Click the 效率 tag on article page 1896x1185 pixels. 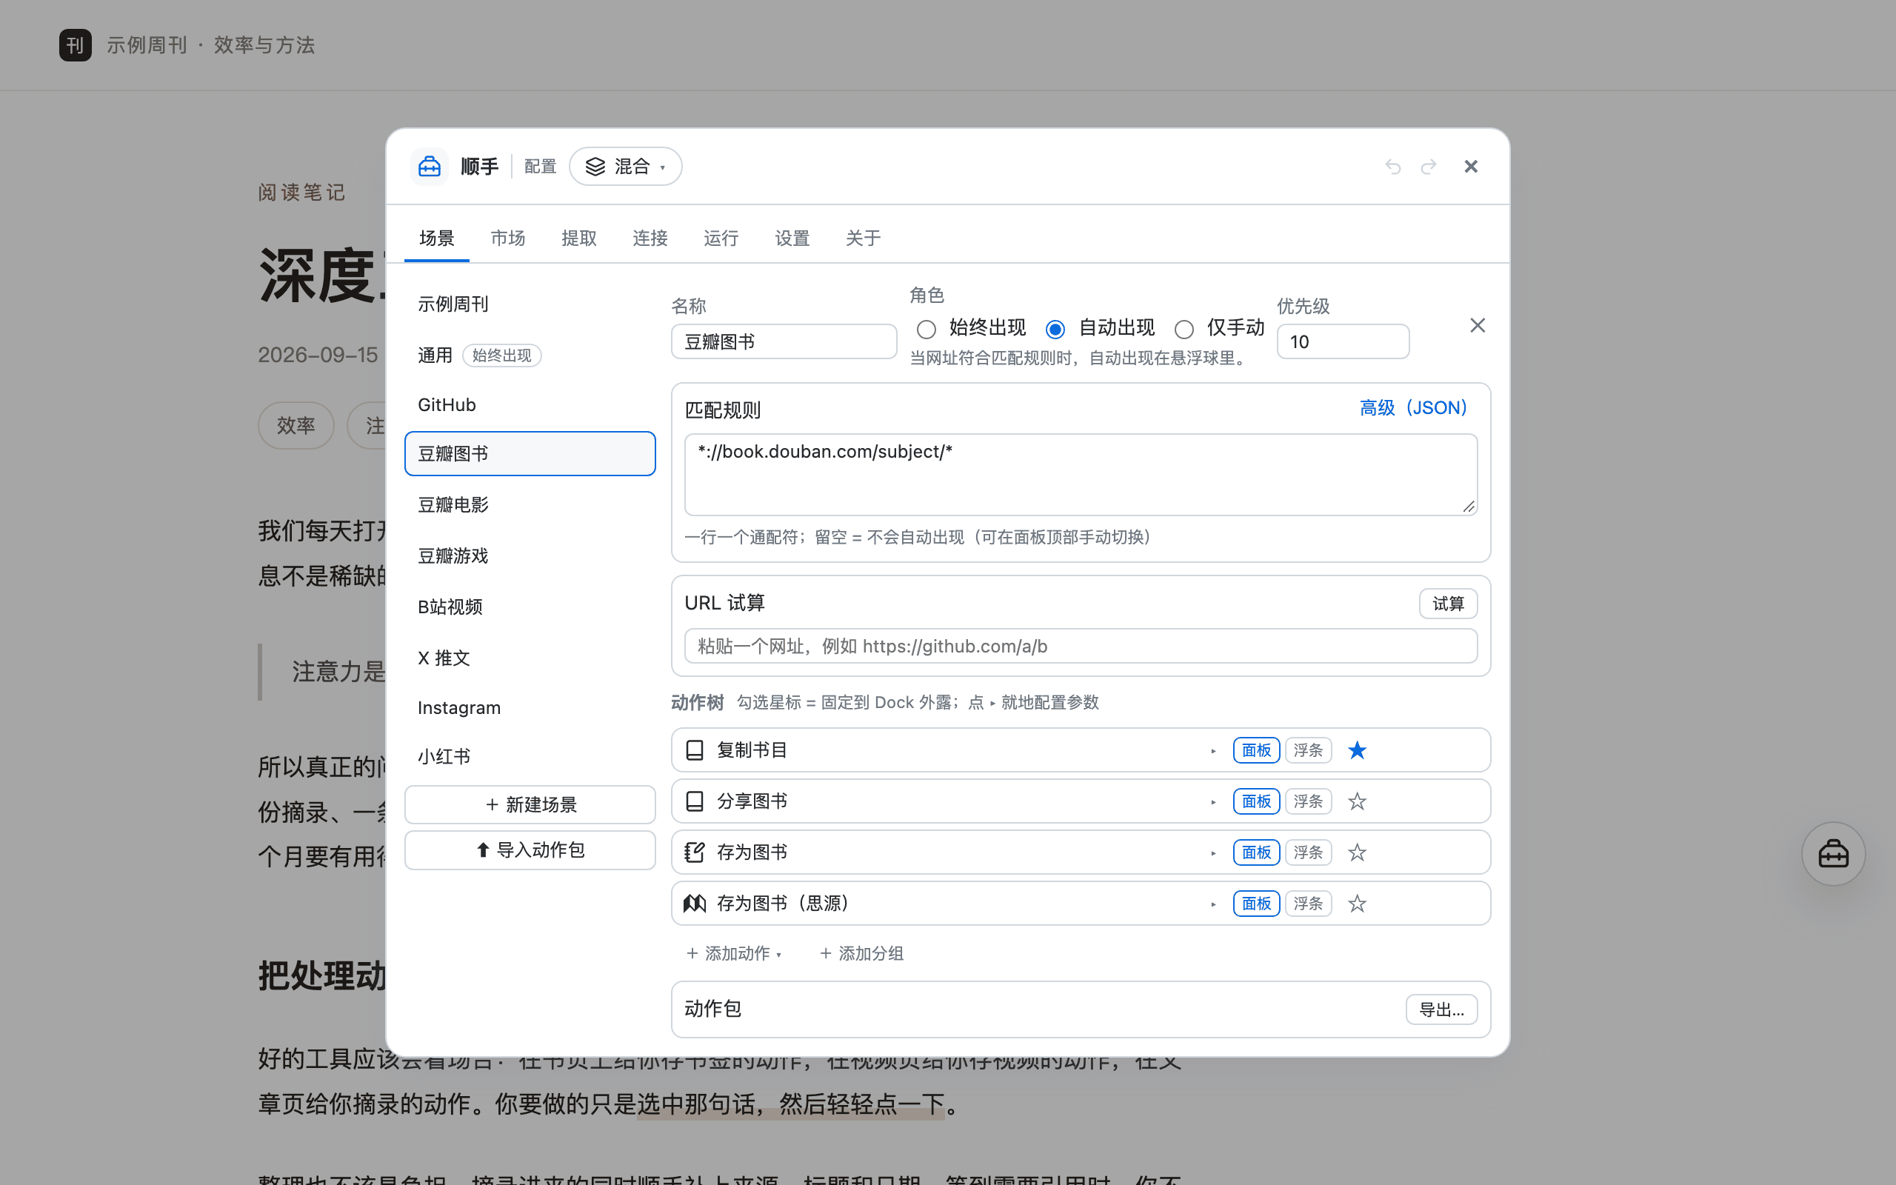click(x=296, y=426)
